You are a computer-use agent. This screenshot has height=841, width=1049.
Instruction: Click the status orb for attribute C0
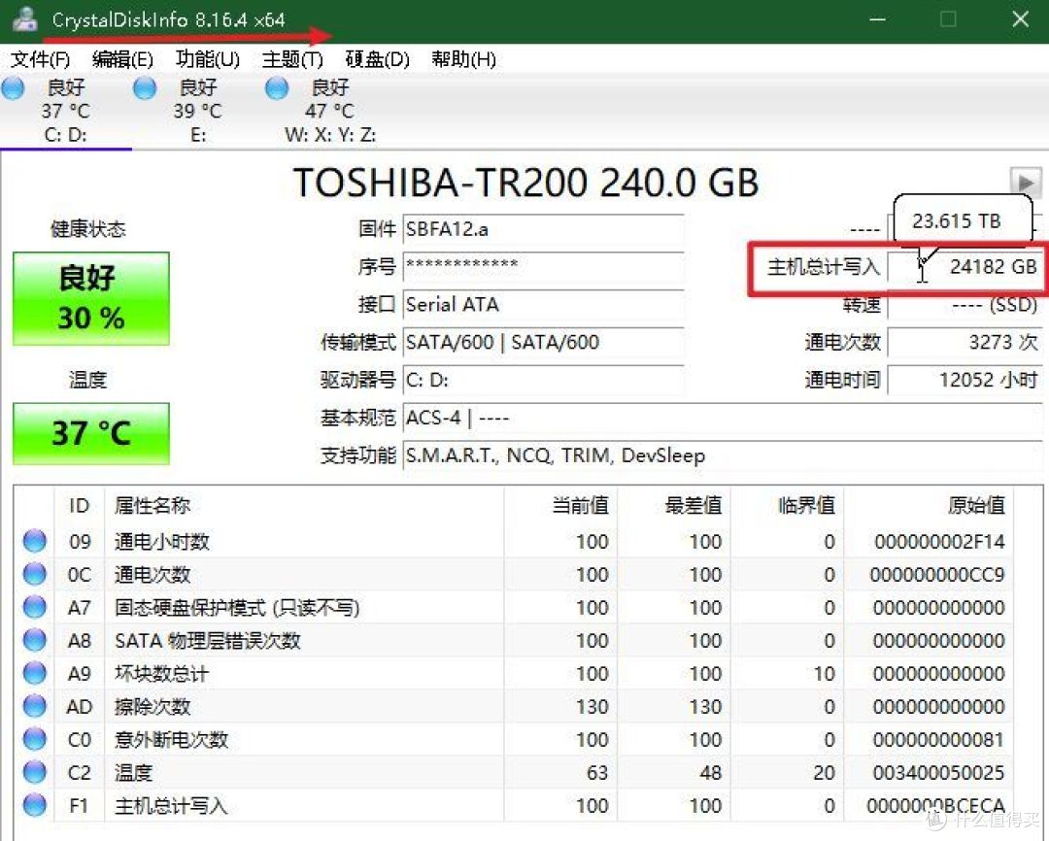[35, 739]
